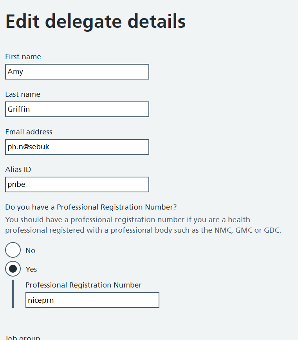Viewport: 298px width, 340px height.
Task: Click the "Yes" radio option label
Action: [x=31, y=269]
